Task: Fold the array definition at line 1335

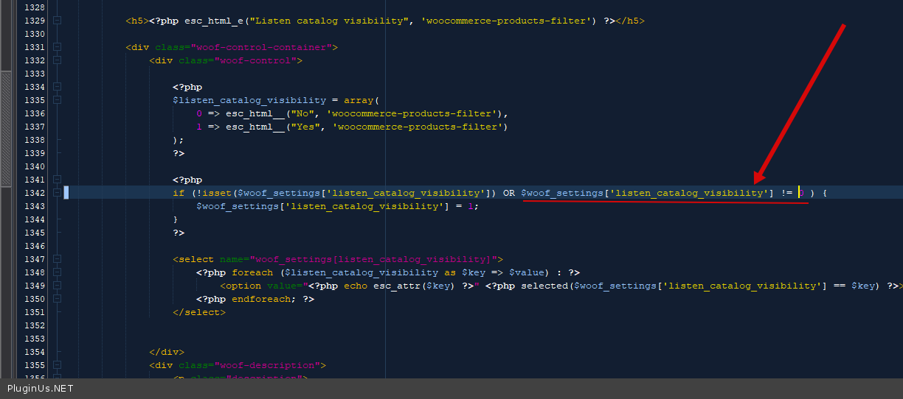Action: click(x=57, y=100)
